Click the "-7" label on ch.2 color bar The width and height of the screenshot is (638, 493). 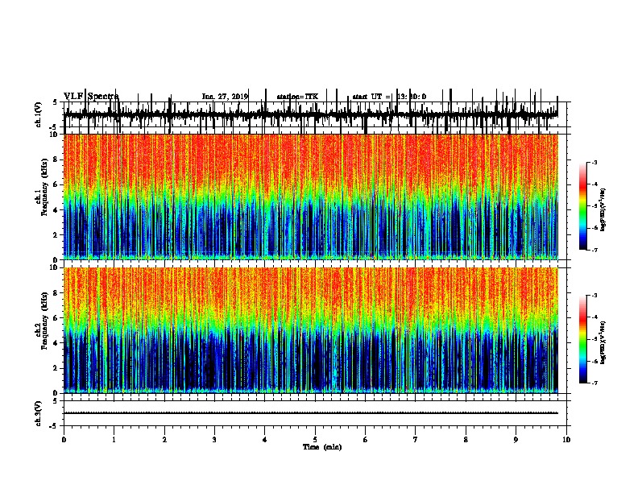(594, 383)
